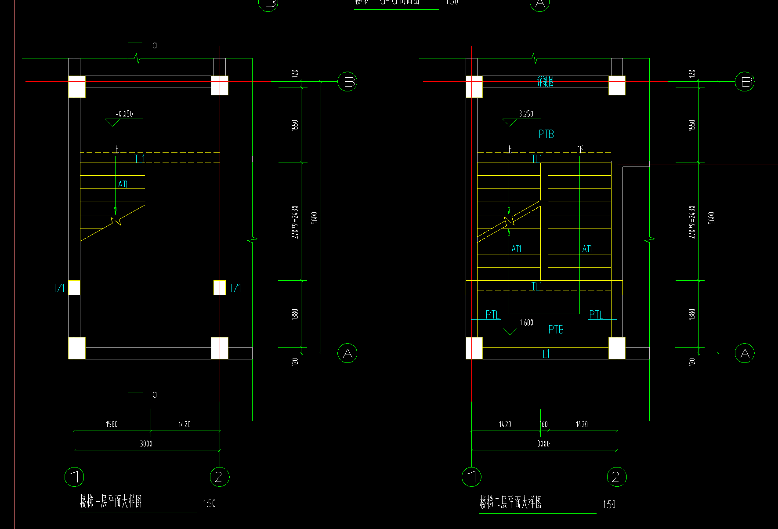Select section mark 'a' below first-floor plan

coord(155,395)
